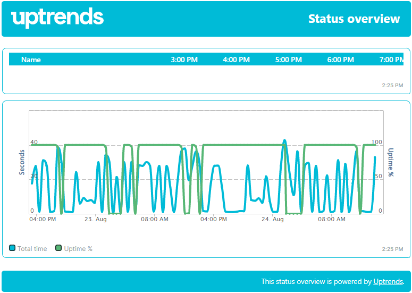Image resolution: width=412 pixels, height=293 pixels.
Task: Select the 7:00 PM column header
Action: pyautogui.click(x=391, y=60)
